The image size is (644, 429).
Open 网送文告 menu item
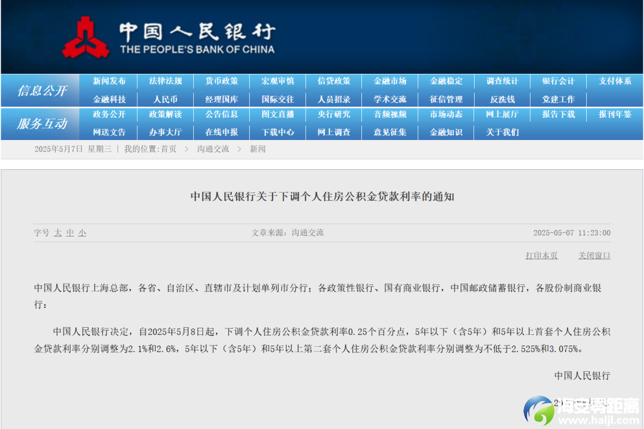point(109,132)
